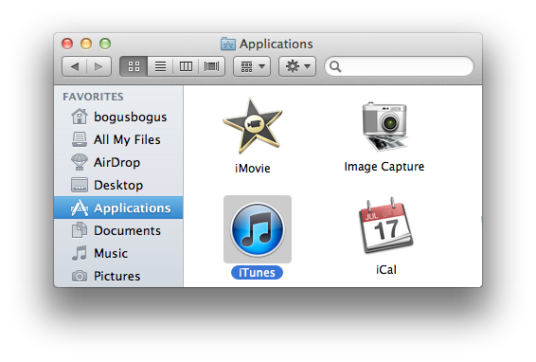Select the Image Capture camera icon
This screenshot has height=362, width=536.
[384, 126]
